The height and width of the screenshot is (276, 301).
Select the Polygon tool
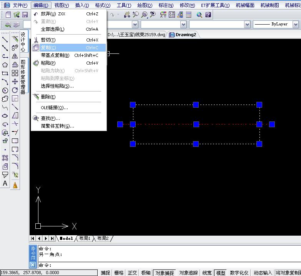[5, 65]
